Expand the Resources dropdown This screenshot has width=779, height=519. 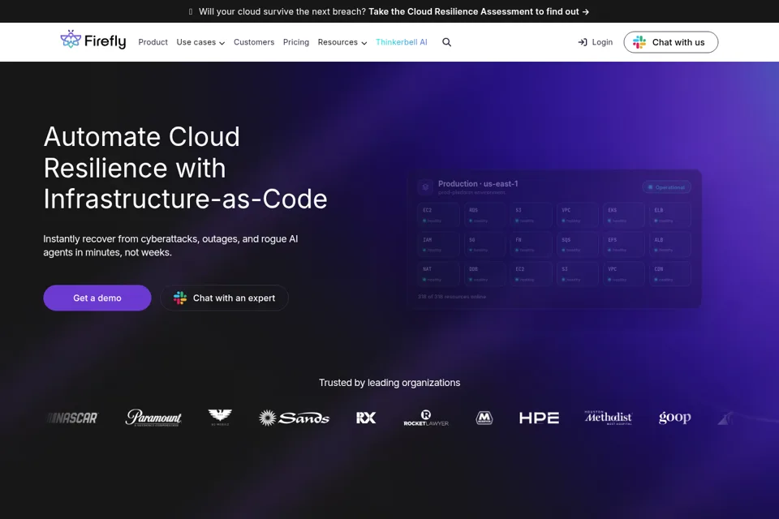(342, 42)
